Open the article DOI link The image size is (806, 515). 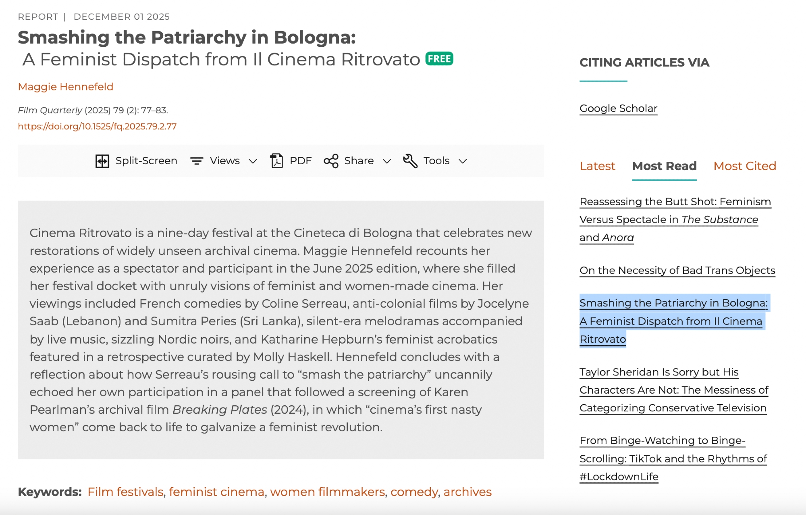pyautogui.click(x=97, y=126)
